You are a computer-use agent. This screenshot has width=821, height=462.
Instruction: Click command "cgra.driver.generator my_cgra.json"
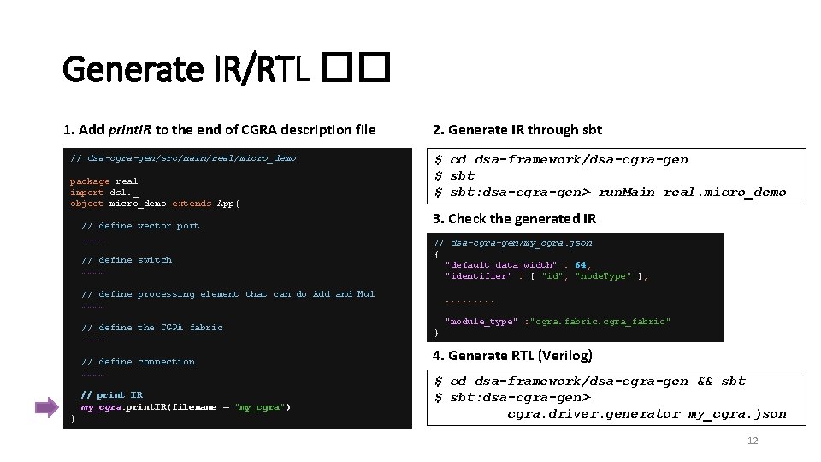point(647,414)
